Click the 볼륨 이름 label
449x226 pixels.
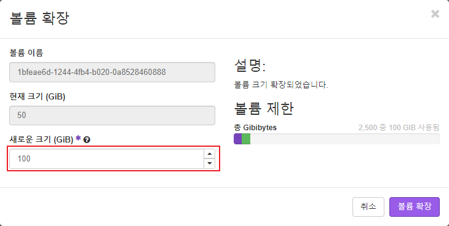[x=26, y=53]
